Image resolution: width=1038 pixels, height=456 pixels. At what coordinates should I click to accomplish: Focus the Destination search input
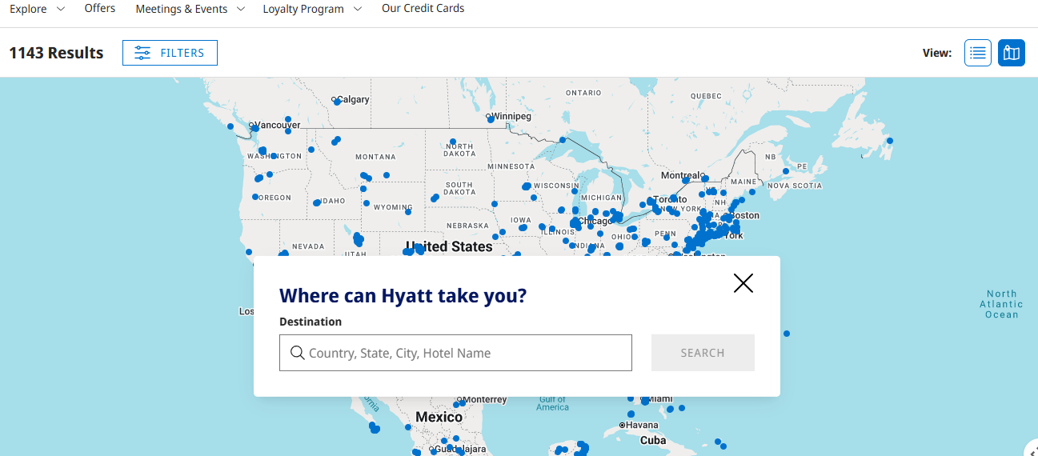coord(455,353)
